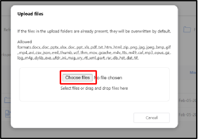Click the partially visible workspace label at left
The image size is (198, 139).
6,55
